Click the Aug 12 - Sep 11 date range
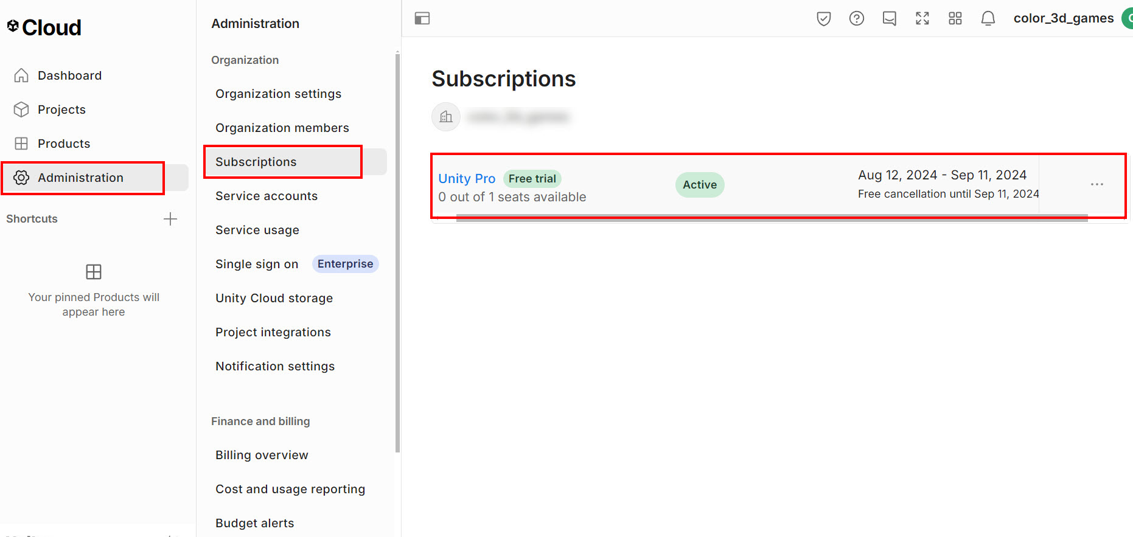Viewport: 1133px width, 537px height. (943, 175)
